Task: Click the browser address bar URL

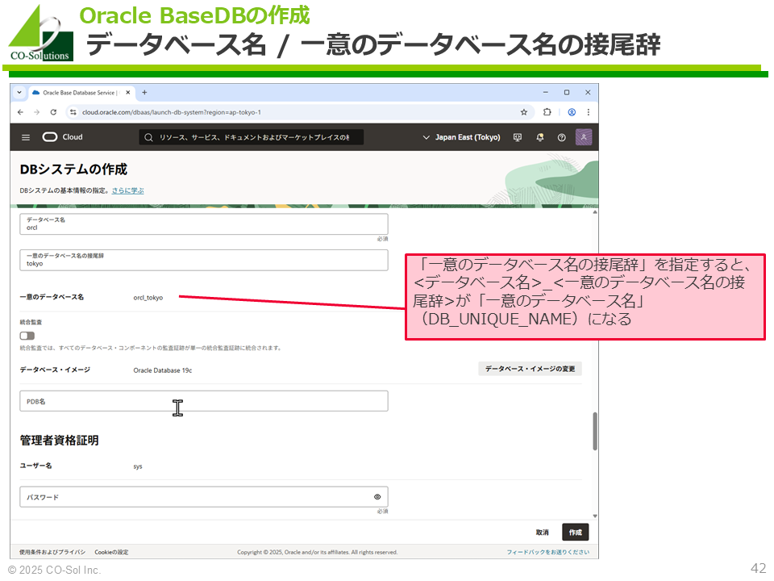Action: (x=172, y=112)
